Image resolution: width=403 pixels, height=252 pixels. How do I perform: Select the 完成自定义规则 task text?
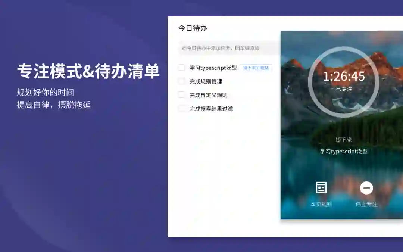coord(209,95)
